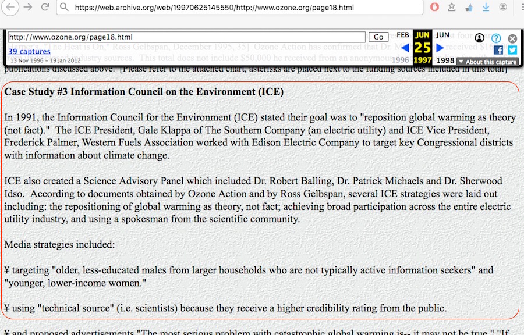
Task: Go to previous capture with blue left arrow
Action: (x=405, y=48)
